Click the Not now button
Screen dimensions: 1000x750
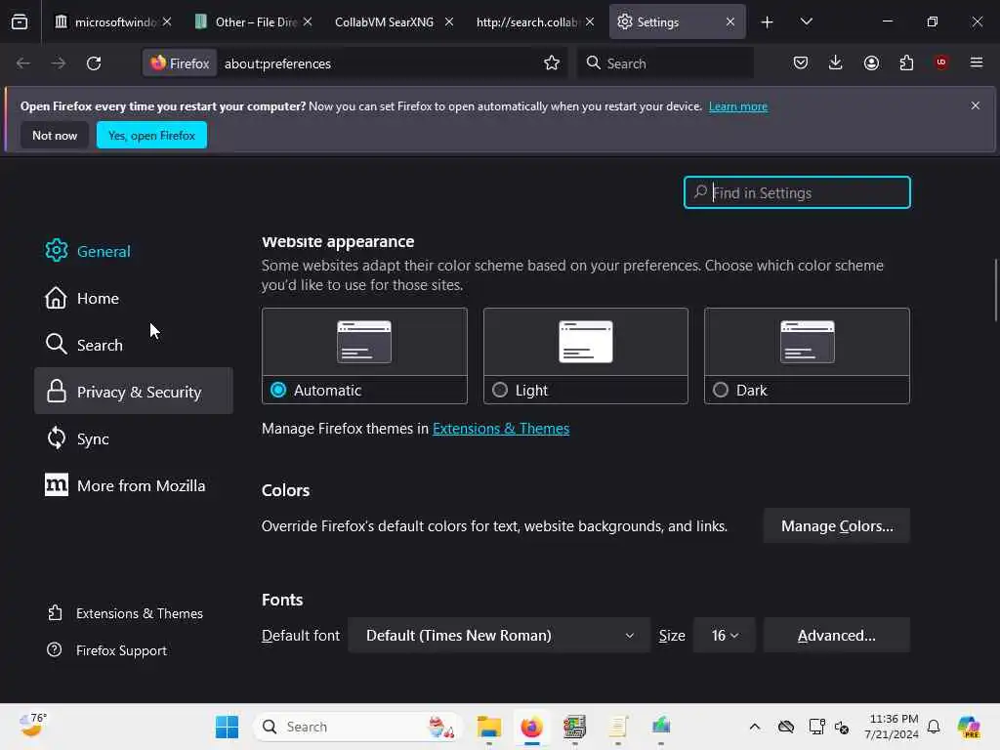[x=55, y=135]
